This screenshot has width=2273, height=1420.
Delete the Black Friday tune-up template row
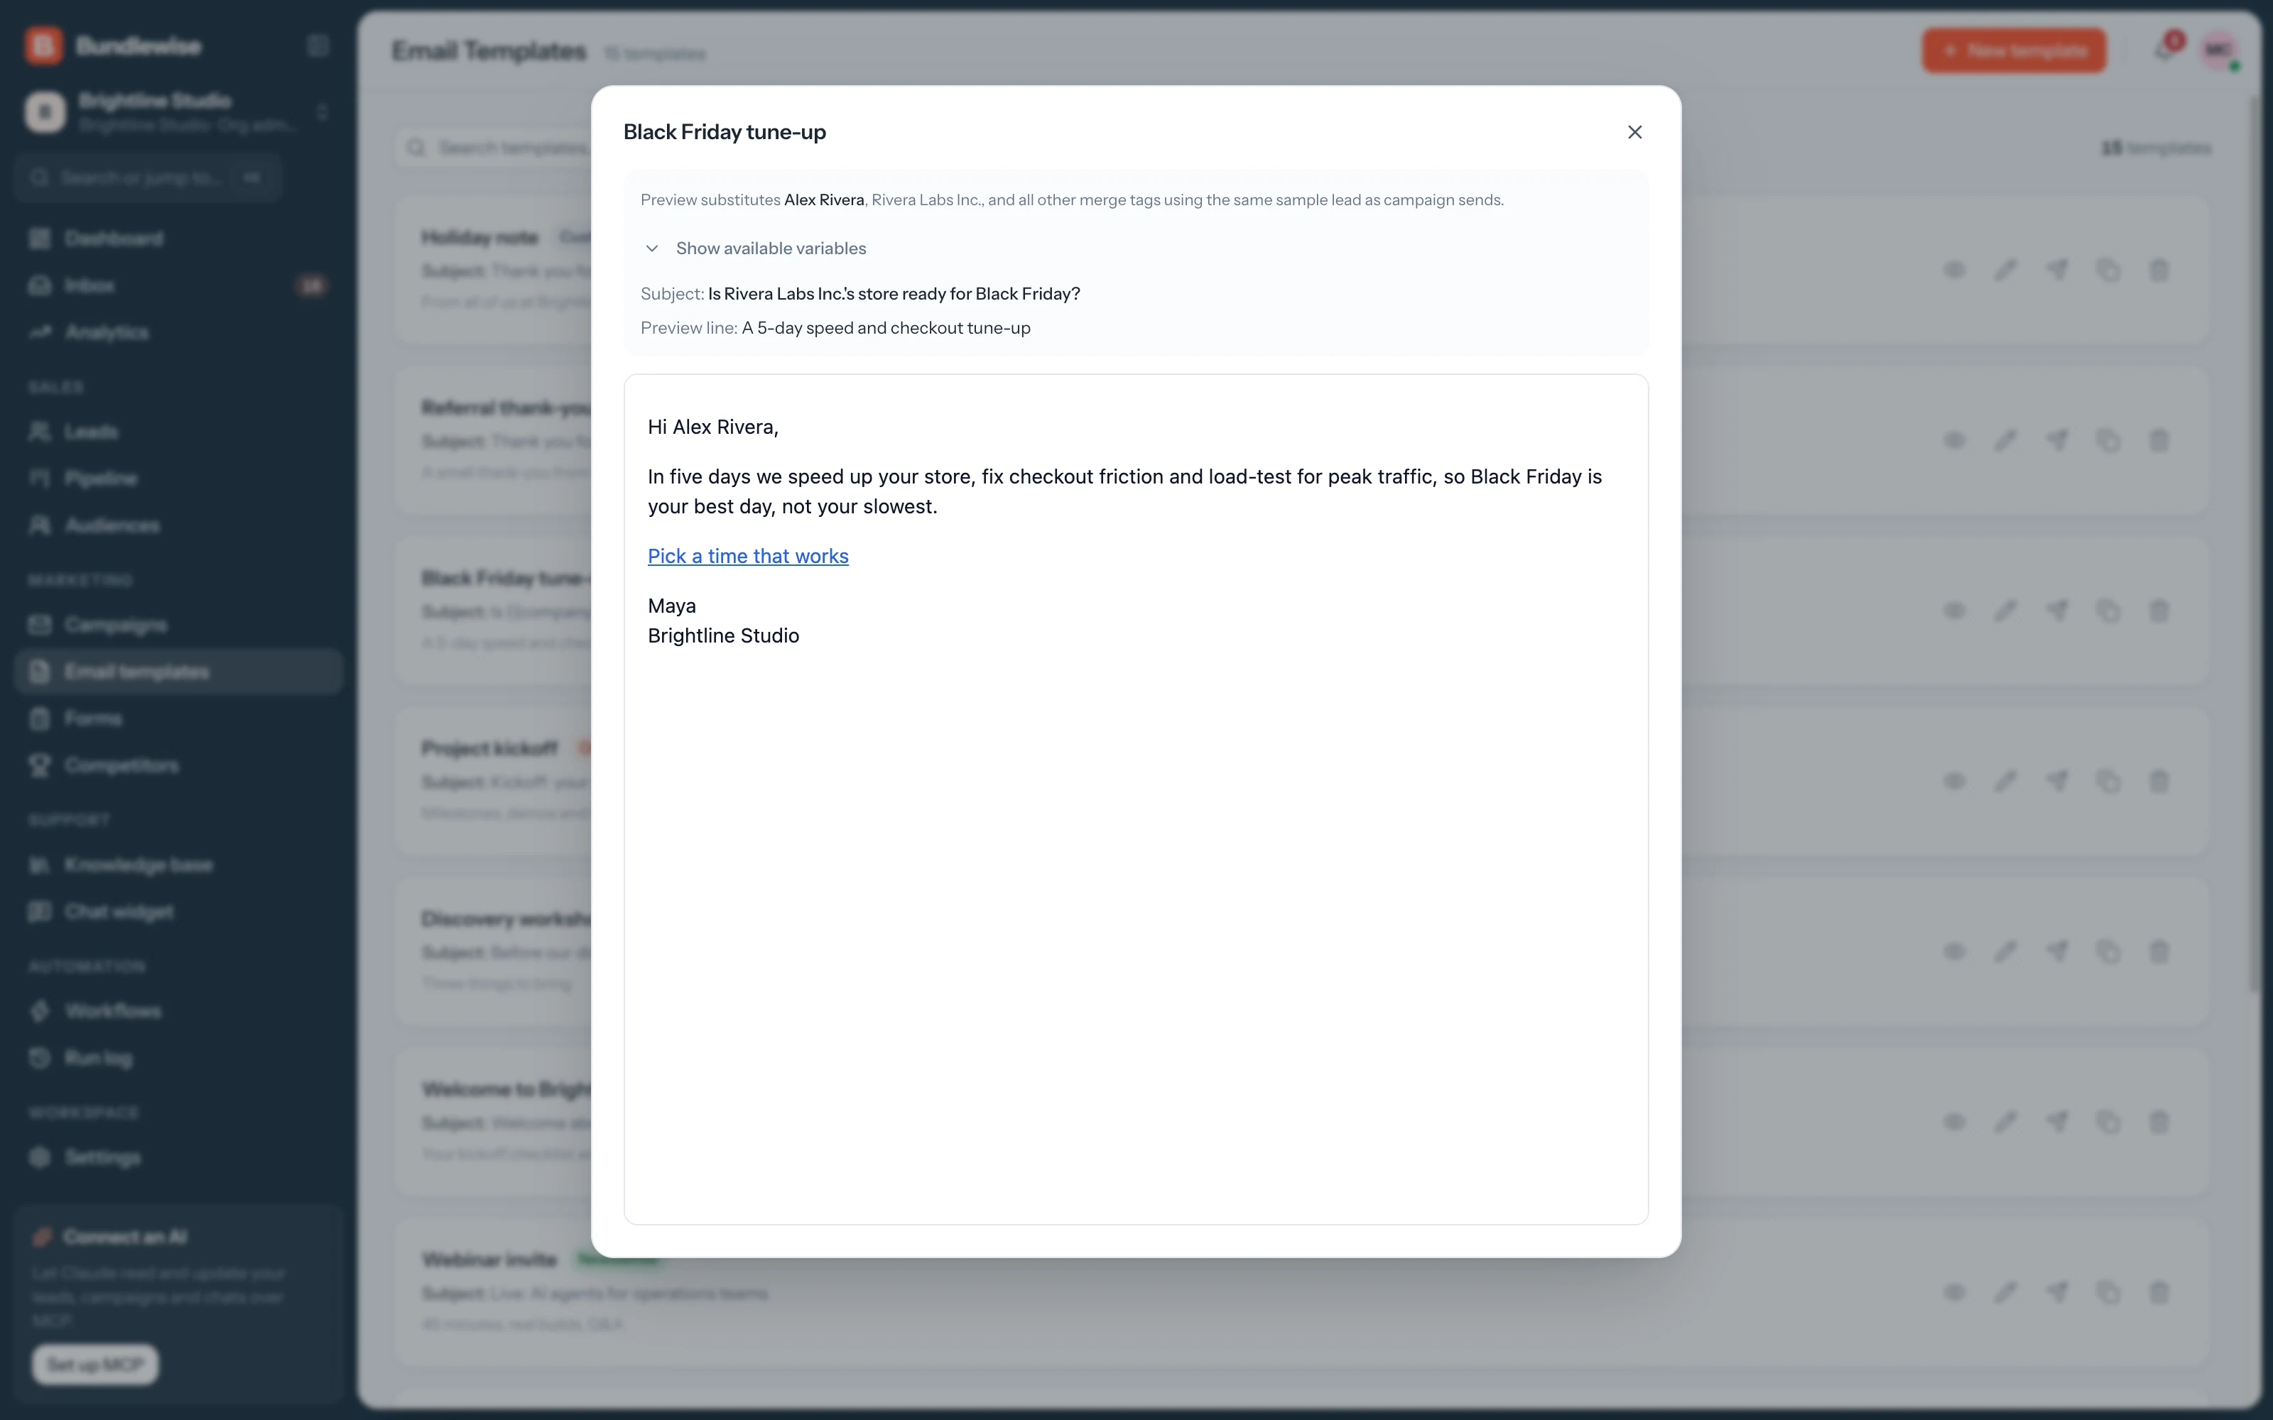tap(2159, 611)
